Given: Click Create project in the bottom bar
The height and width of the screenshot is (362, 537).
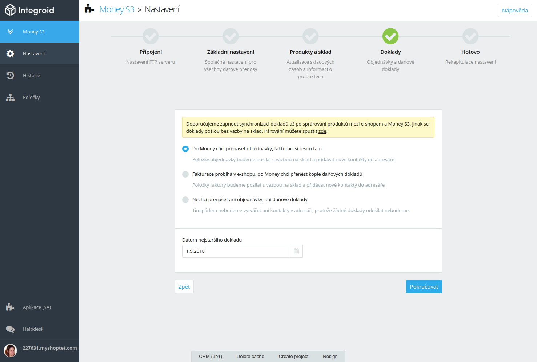Looking at the screenshot, I should [293, 357].
